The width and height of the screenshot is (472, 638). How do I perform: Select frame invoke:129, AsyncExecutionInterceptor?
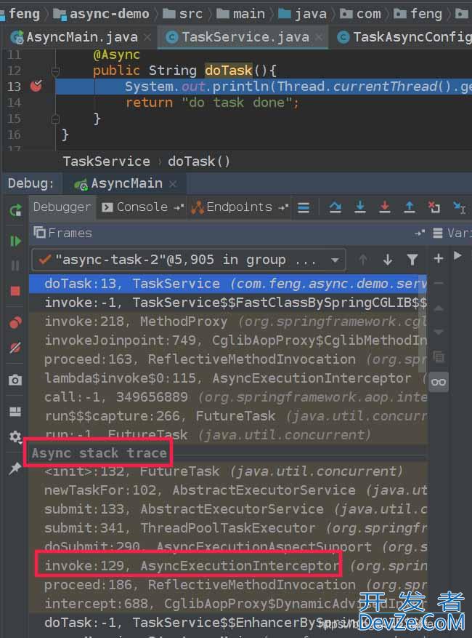click(228, 565)
